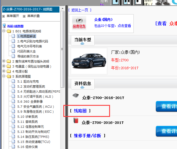Select '5.15 自动变速箱(TCU)' entry
The width and height of the screenshot is (177, 149).
[x=34, y=142]
